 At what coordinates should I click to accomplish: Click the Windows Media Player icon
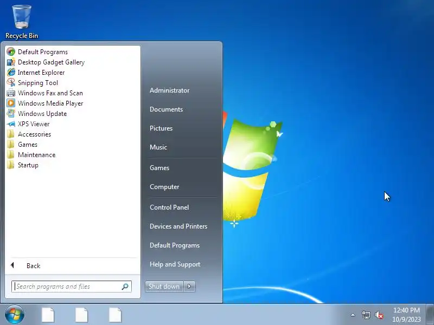11,103
